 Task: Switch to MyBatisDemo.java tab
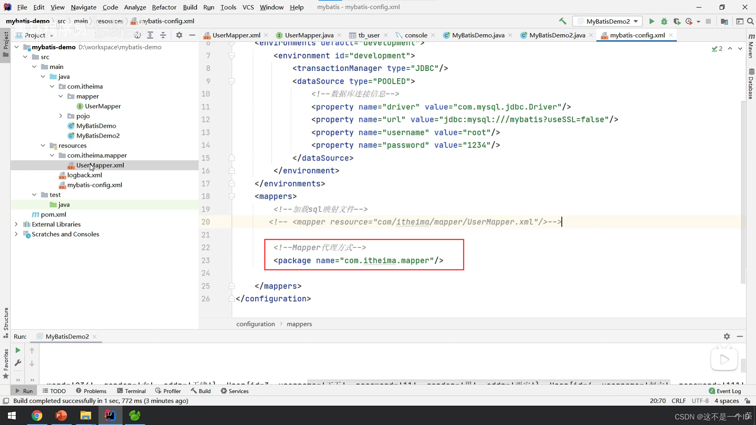pos(478,35)
